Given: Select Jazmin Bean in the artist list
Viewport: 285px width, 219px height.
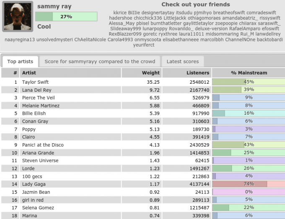Looking at the screenshot, I should 36,192.
